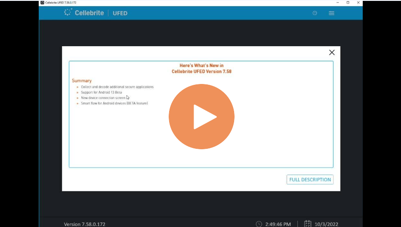Play the What's New video

[x=202, y=116]
